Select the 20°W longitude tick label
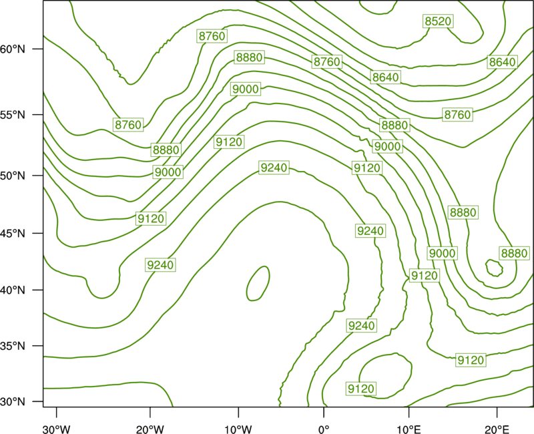 point(150,429)
